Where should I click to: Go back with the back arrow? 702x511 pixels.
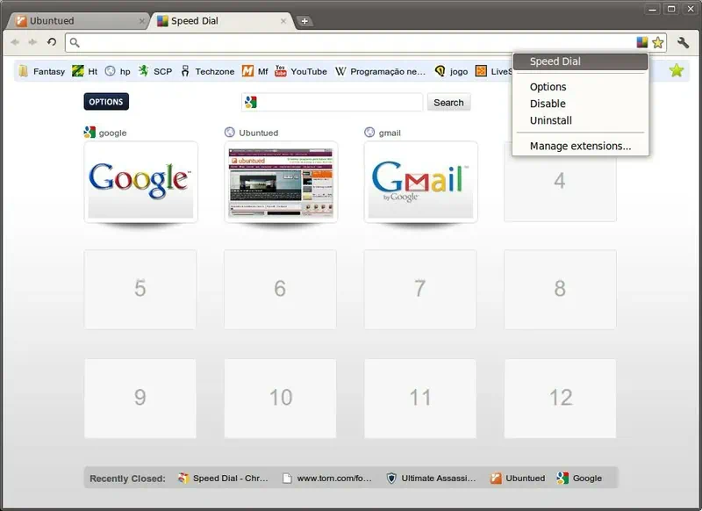[15, 42]
